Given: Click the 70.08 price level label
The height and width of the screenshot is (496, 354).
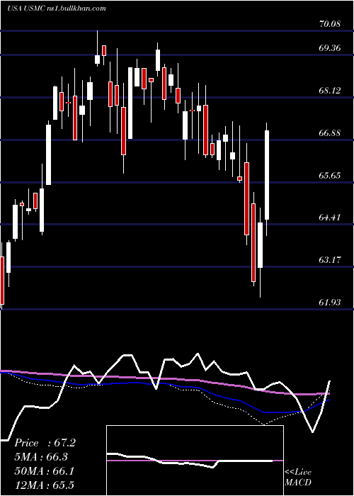Looking at the screenshot, I should pos(330,23).
